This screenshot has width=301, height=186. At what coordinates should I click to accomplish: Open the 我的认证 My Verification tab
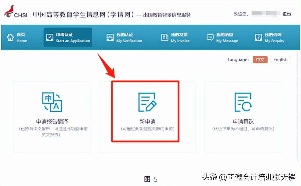click(x=124, y=37)
